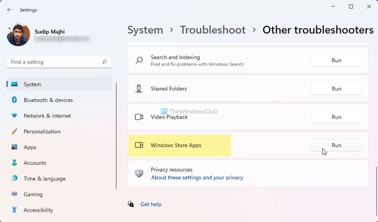Select the Personalization brush icon
Screen dimensions: 378x222
pos(14,131)
